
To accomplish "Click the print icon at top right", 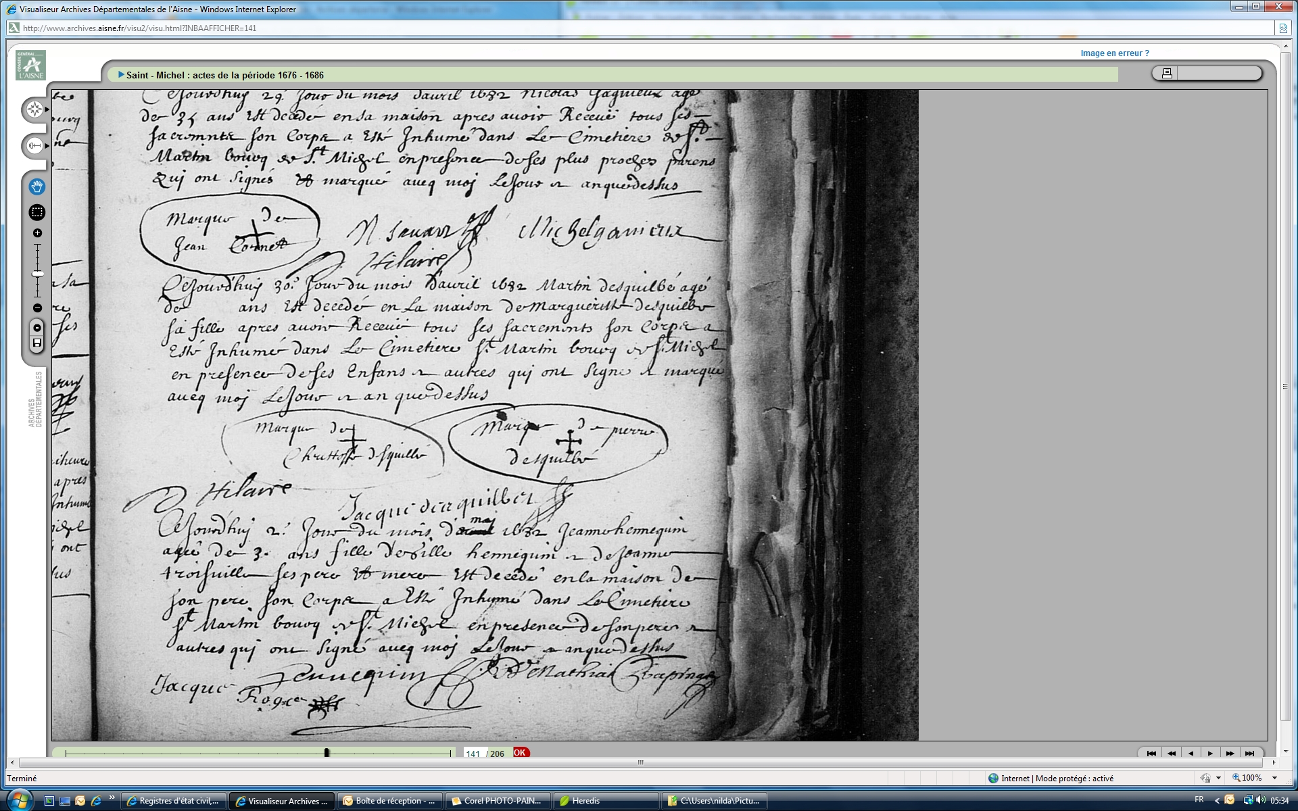I will pyautogui.click(x=1167, y=73).
